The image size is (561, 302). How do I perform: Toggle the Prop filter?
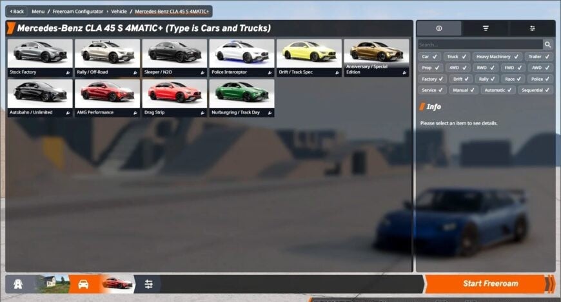tap(430, 68)
